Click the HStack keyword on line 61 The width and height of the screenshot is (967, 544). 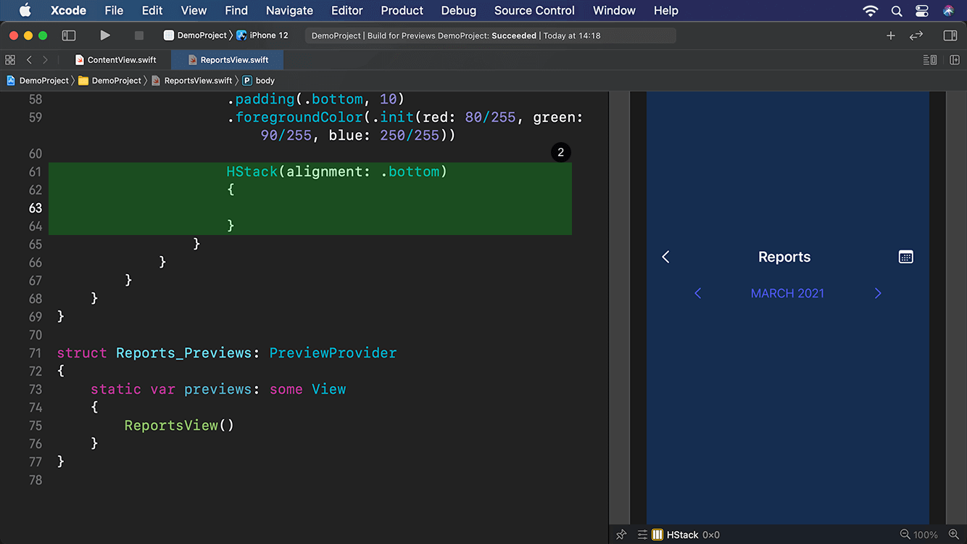[252, 172]
